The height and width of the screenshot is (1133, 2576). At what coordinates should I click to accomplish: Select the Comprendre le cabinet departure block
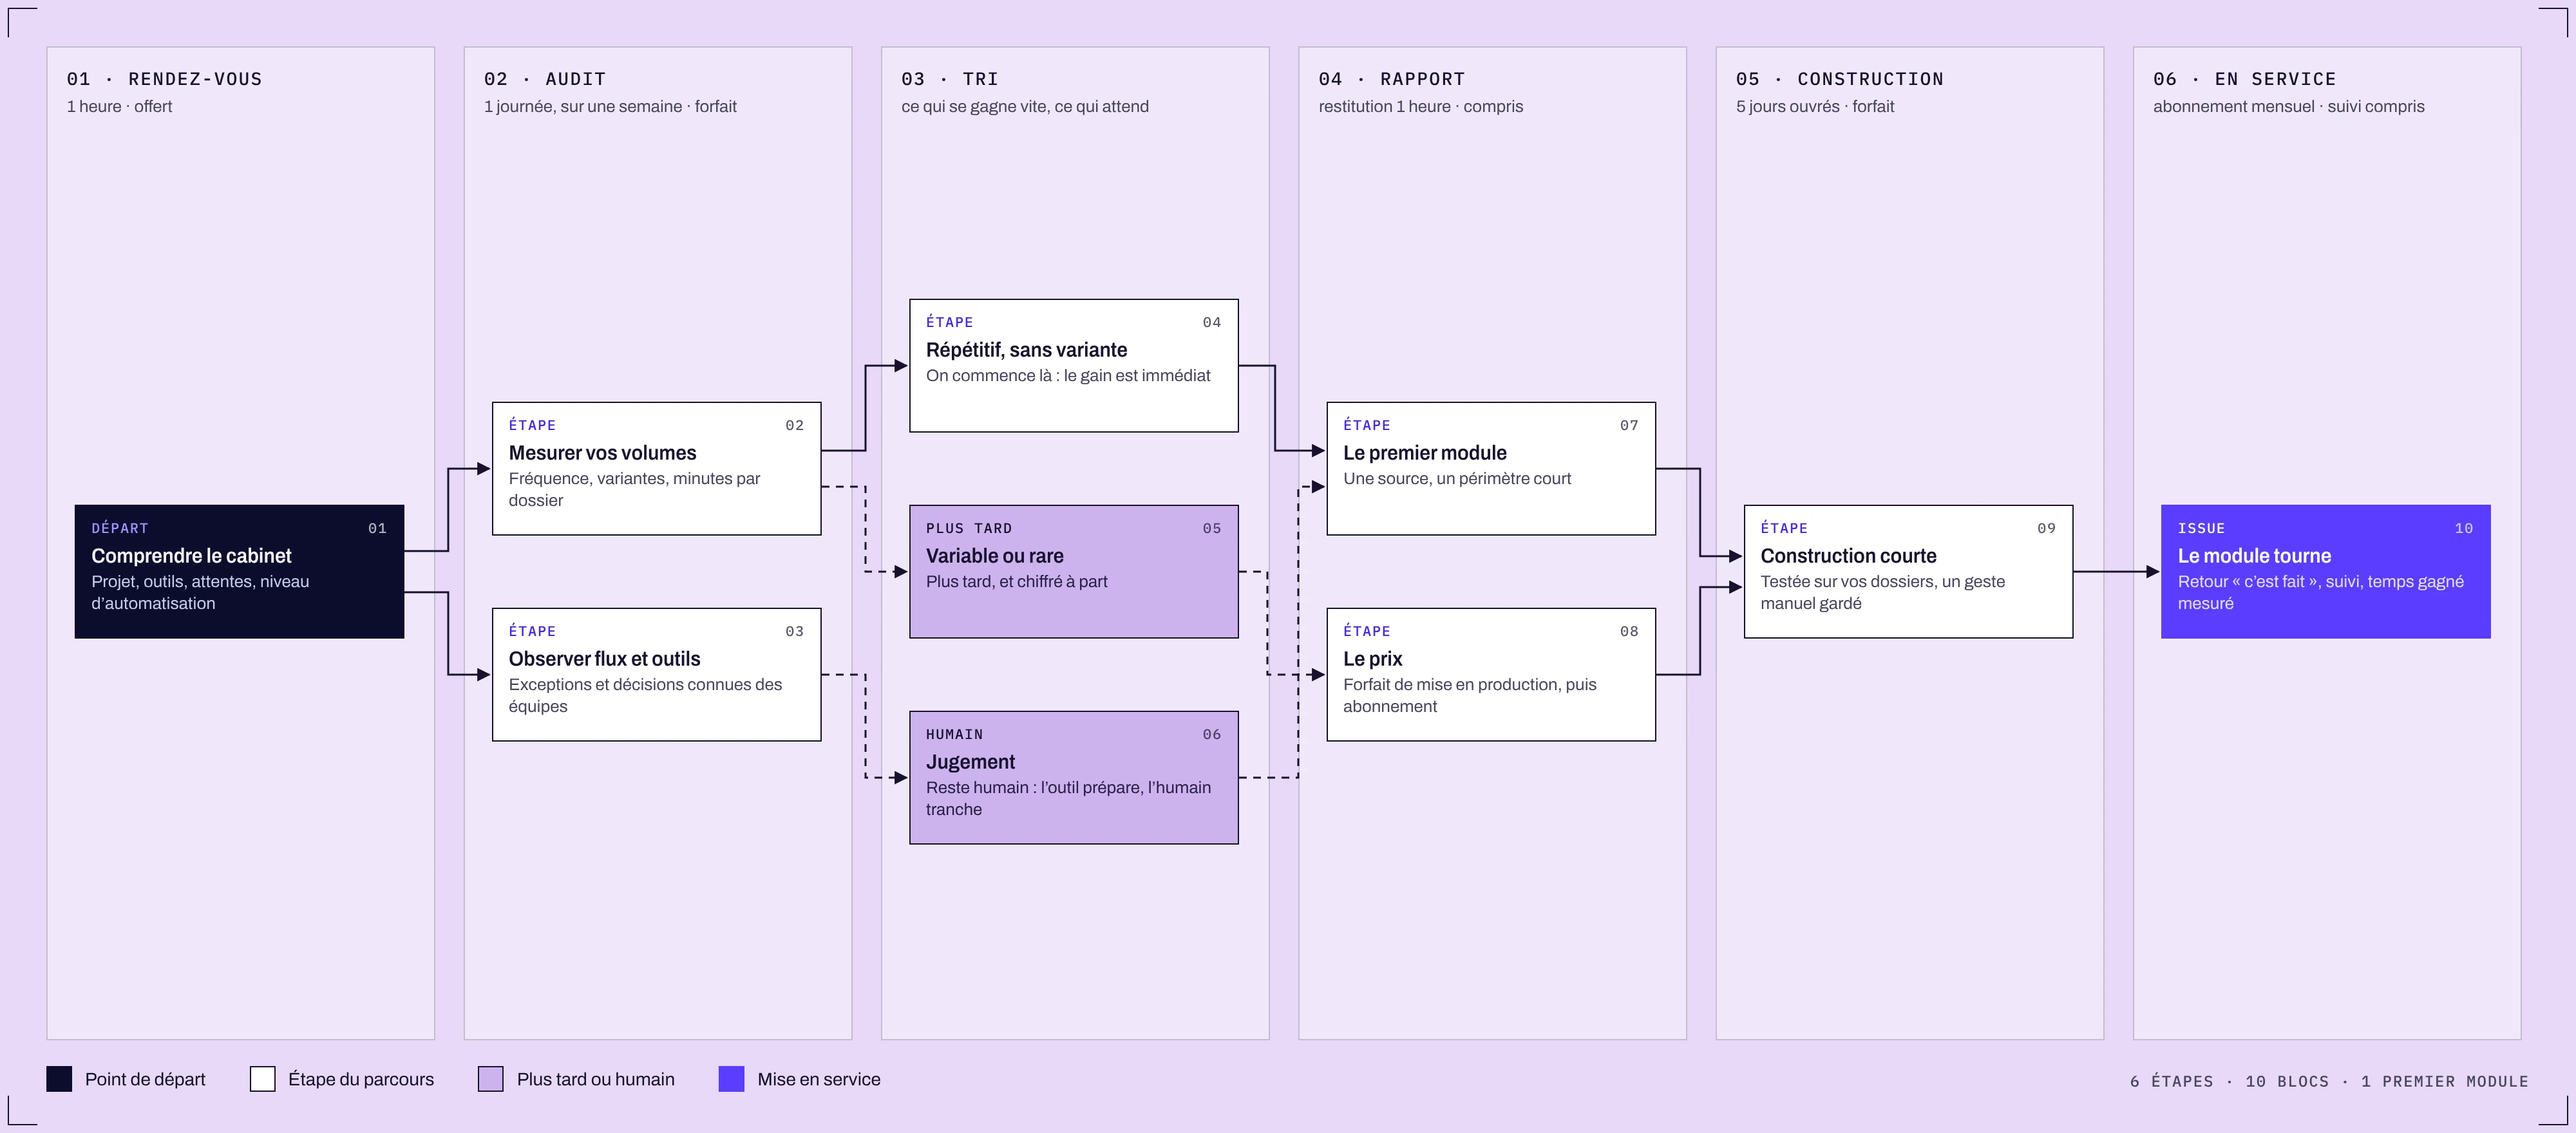[240, 572]
